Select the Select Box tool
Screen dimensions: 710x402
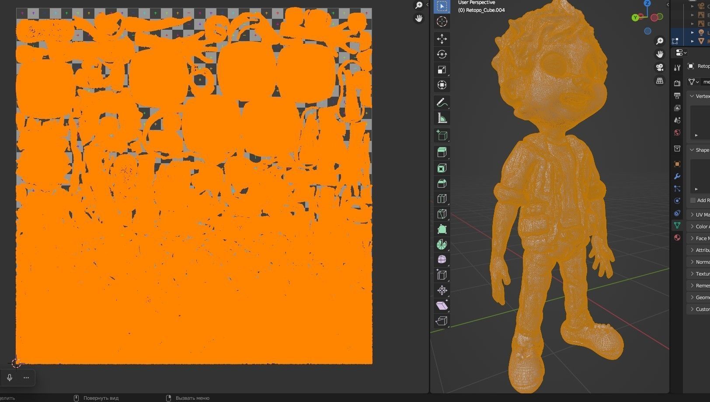[x=442, y=7]
